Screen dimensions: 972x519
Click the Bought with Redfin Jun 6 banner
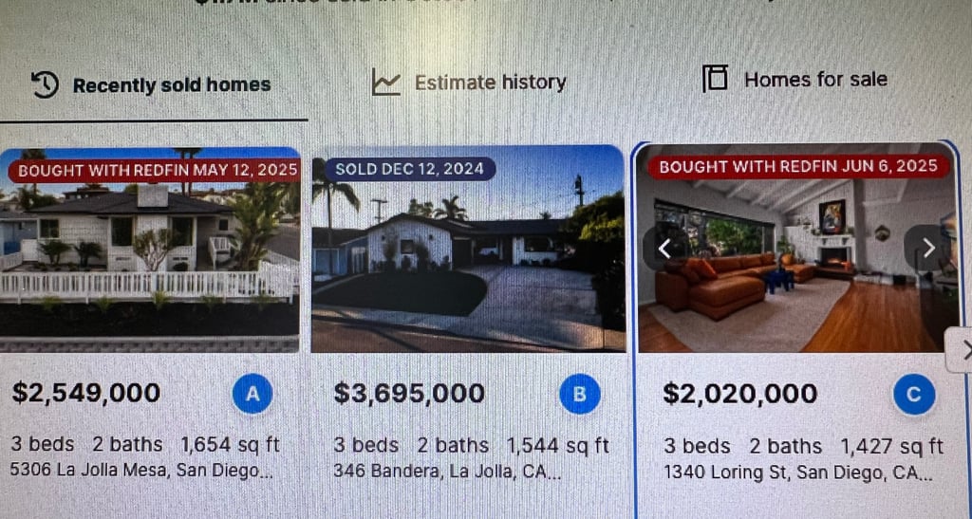pyautogui.click(x=798, y=166)
